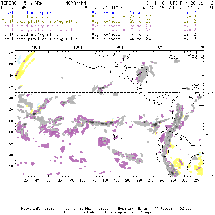Select the "NCAR/MMM" header label

coord(76,3)
